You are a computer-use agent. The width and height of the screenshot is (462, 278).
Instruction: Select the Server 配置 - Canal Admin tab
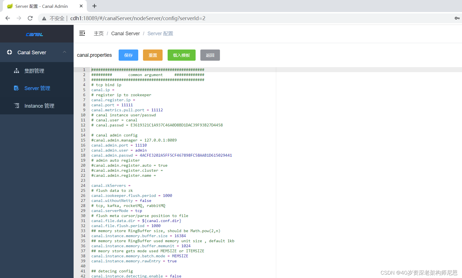[45, 6]
